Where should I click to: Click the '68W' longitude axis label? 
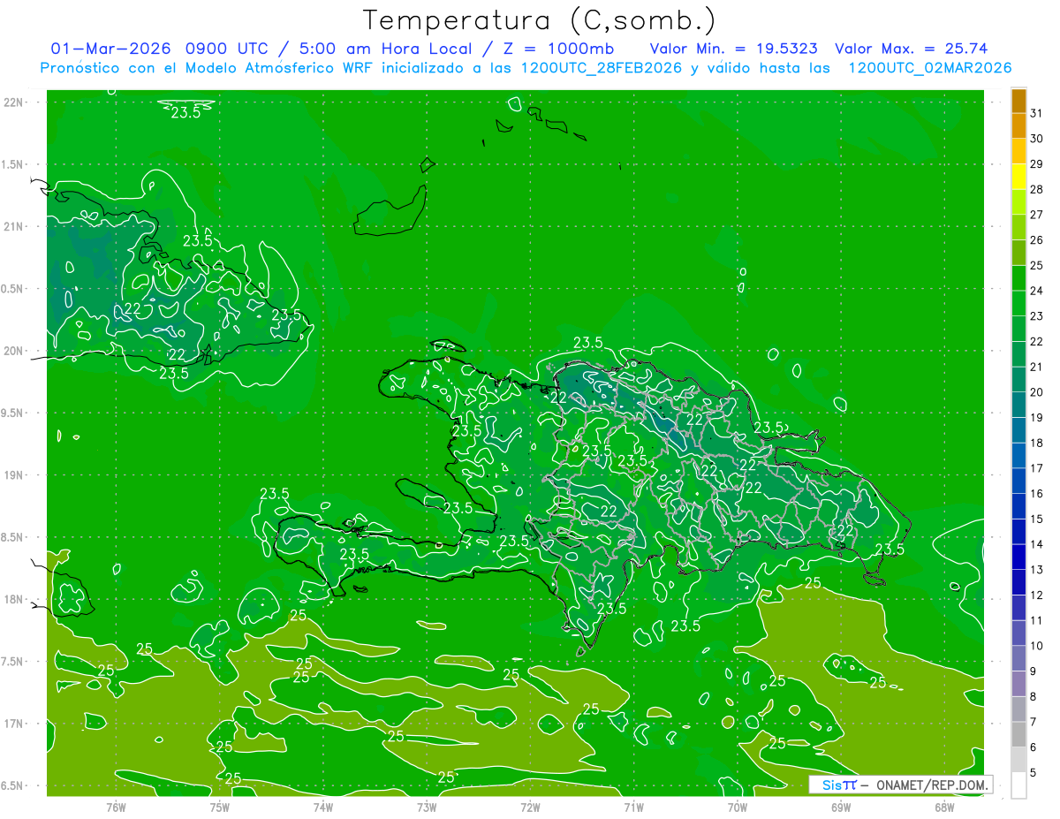tap(944, 808)
